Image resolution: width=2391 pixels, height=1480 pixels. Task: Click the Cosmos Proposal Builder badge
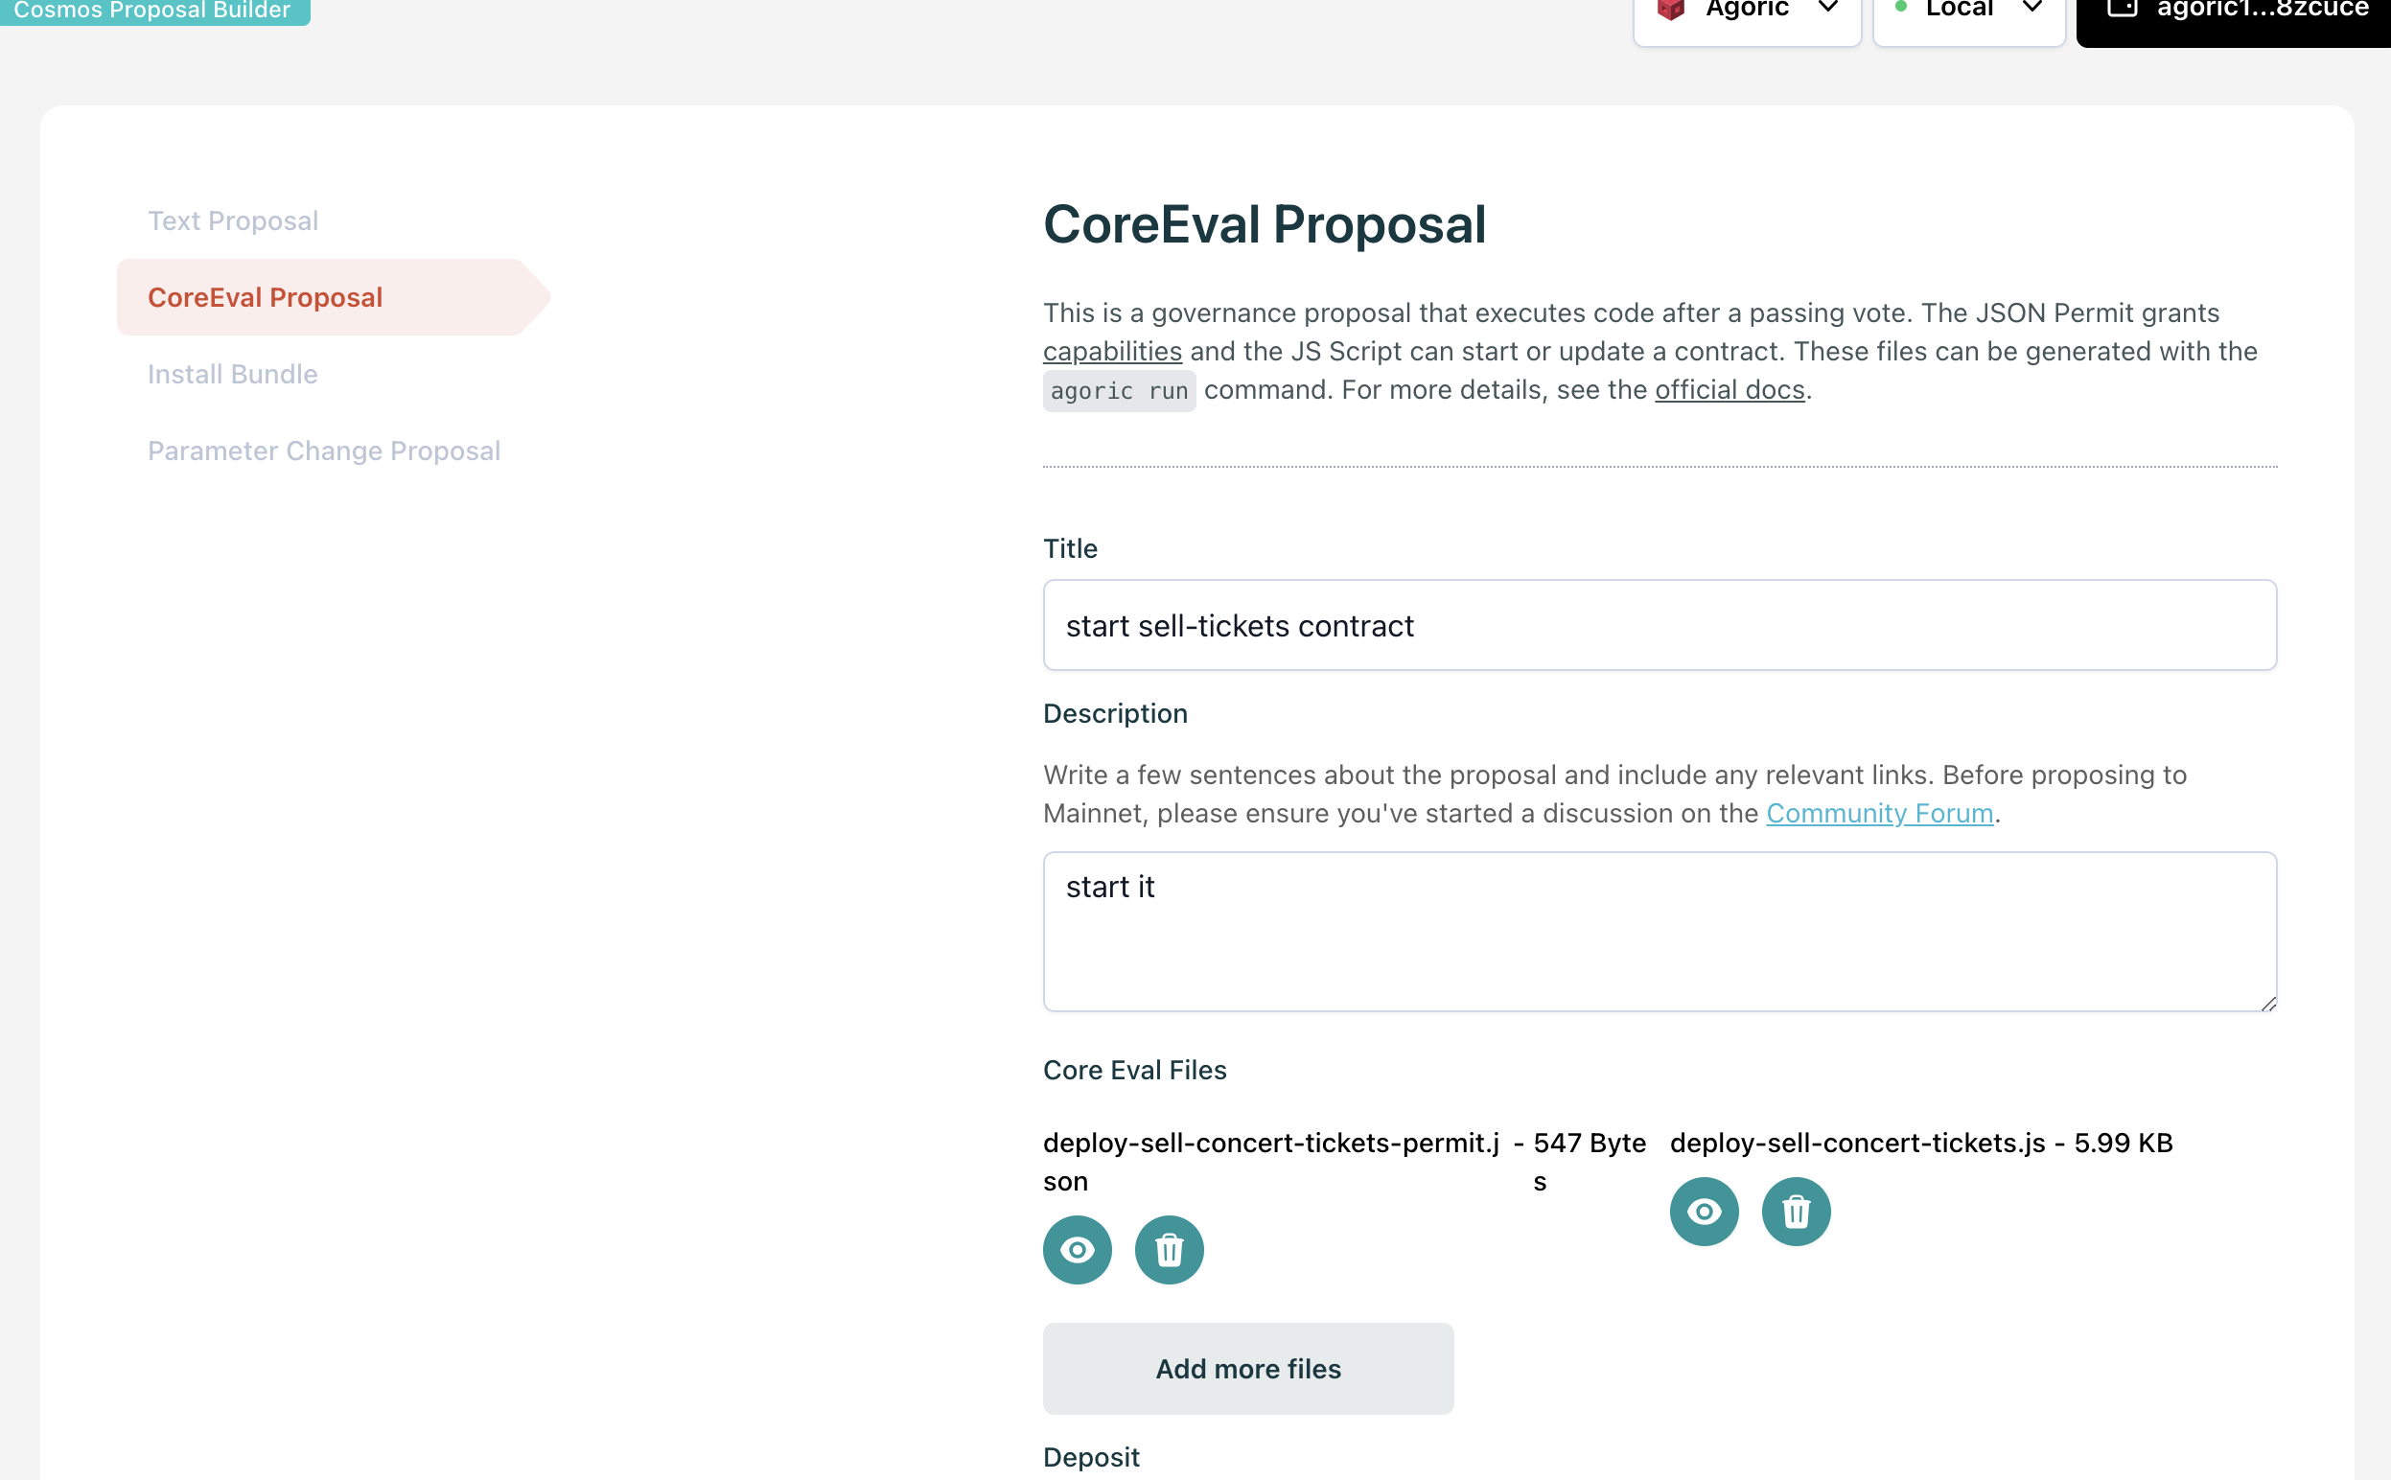point(152,11)
